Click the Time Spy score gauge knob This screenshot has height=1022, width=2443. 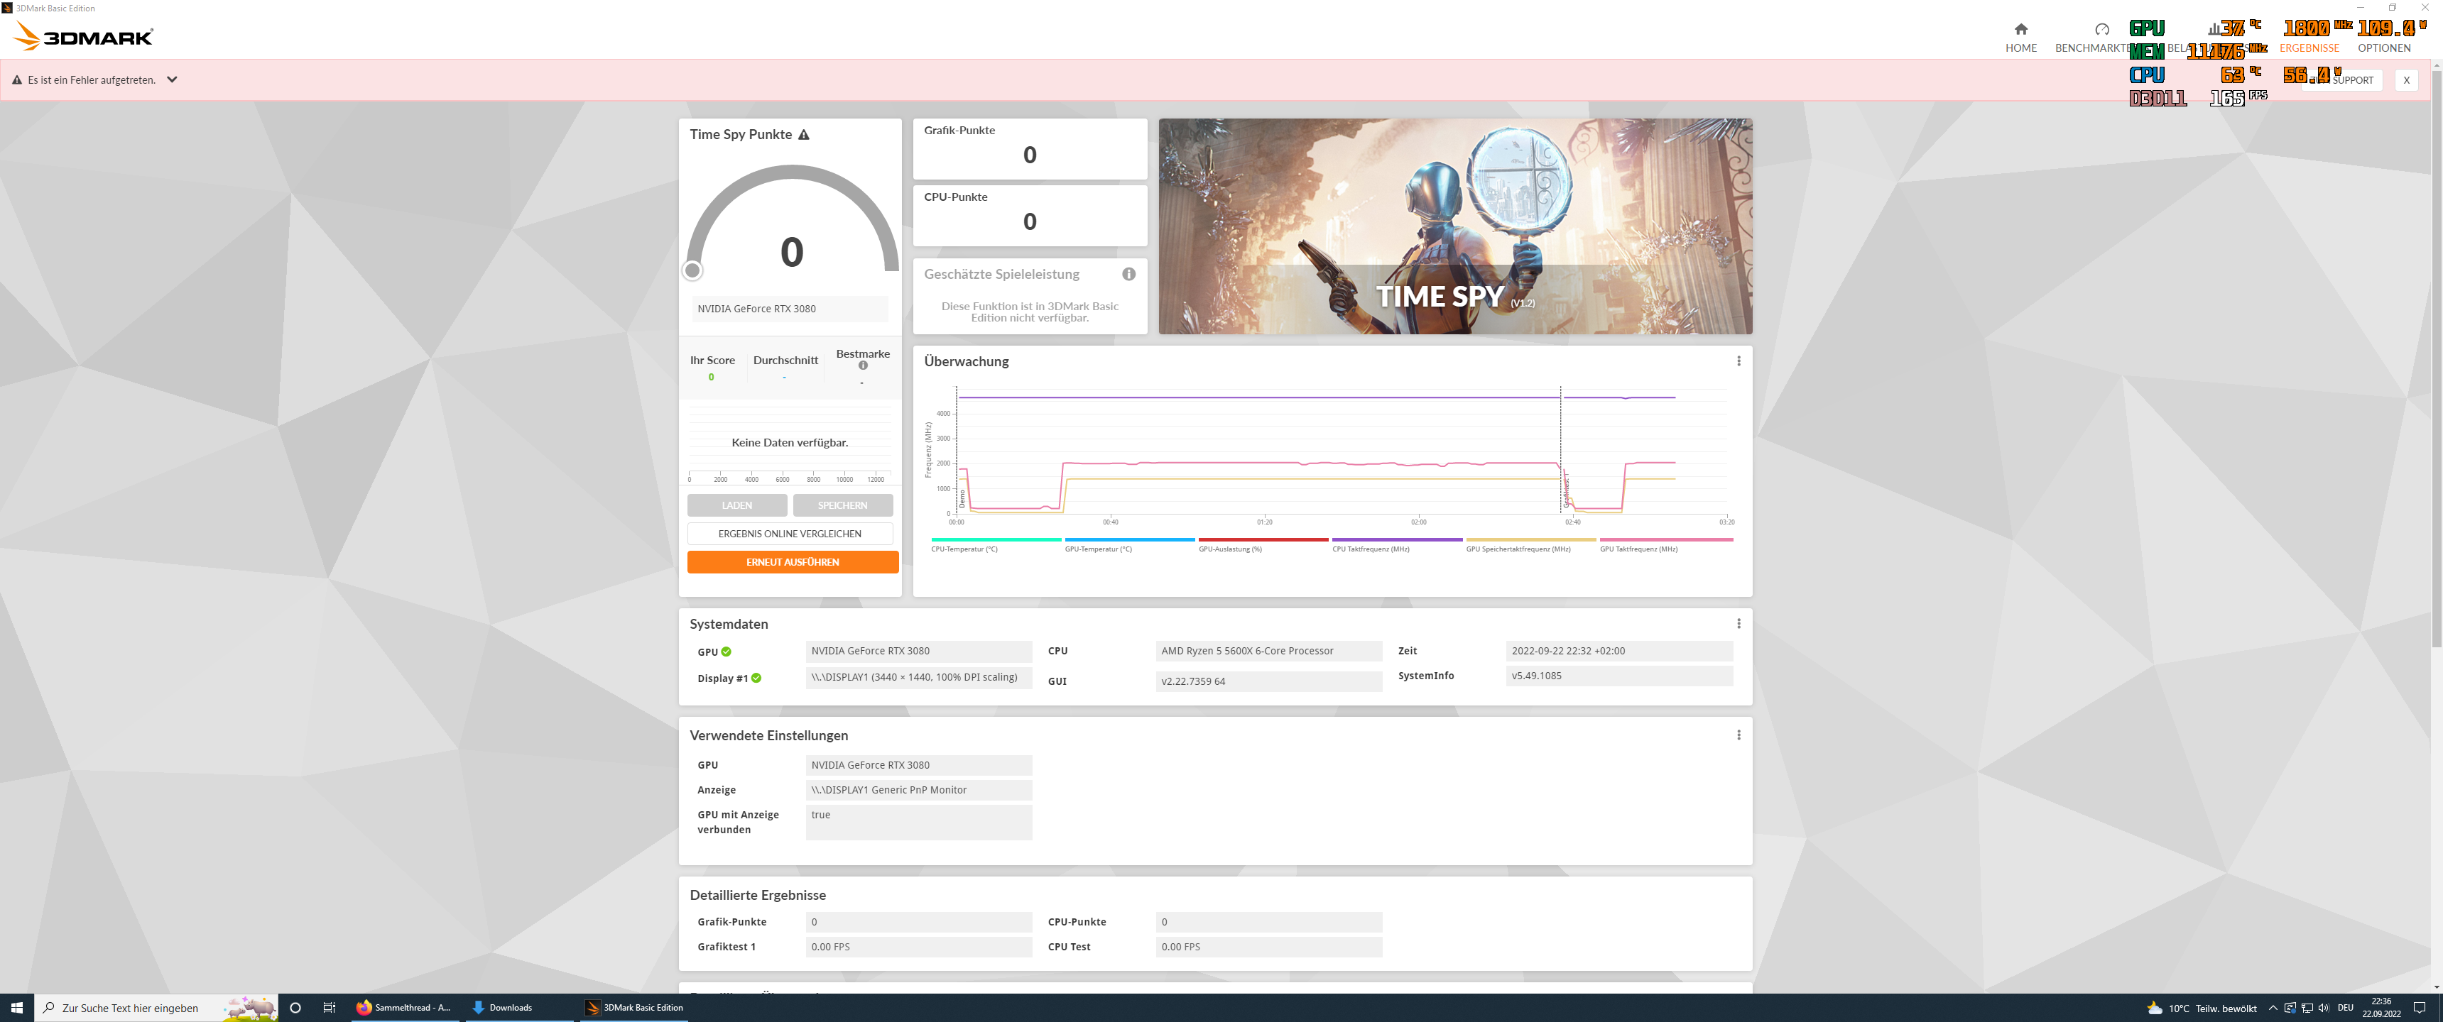(692, 271)
